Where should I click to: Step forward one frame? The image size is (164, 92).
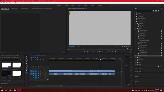[103, 52]
